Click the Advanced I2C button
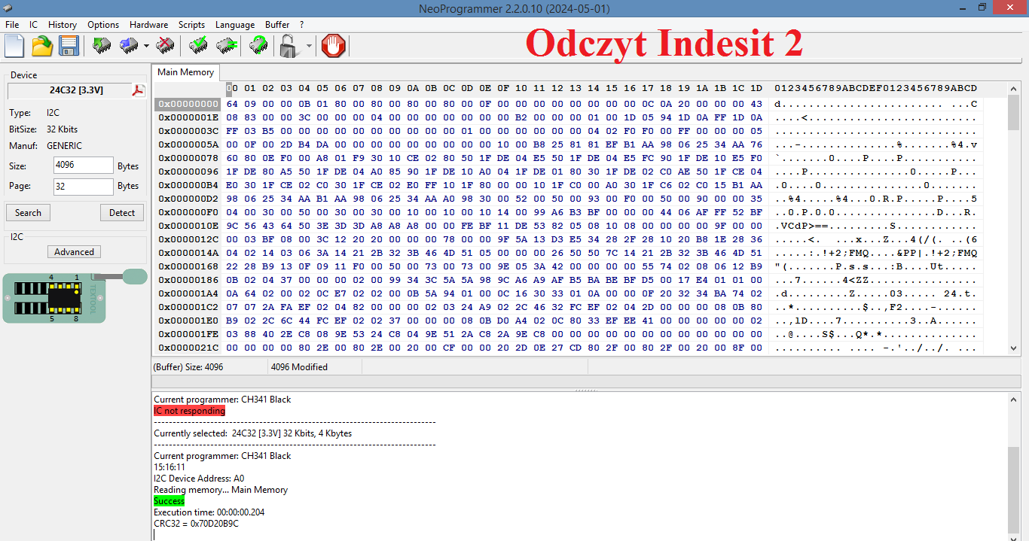The width and height of the screenshot is (1029, 541). [74, 252]
